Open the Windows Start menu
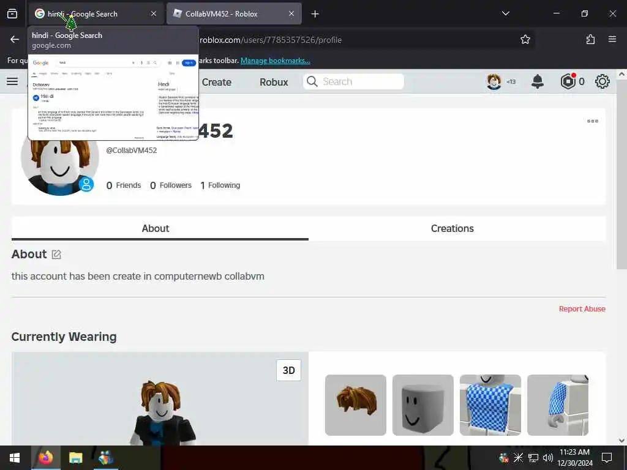Screen dimensions: 627x470 tap(15, 458)
